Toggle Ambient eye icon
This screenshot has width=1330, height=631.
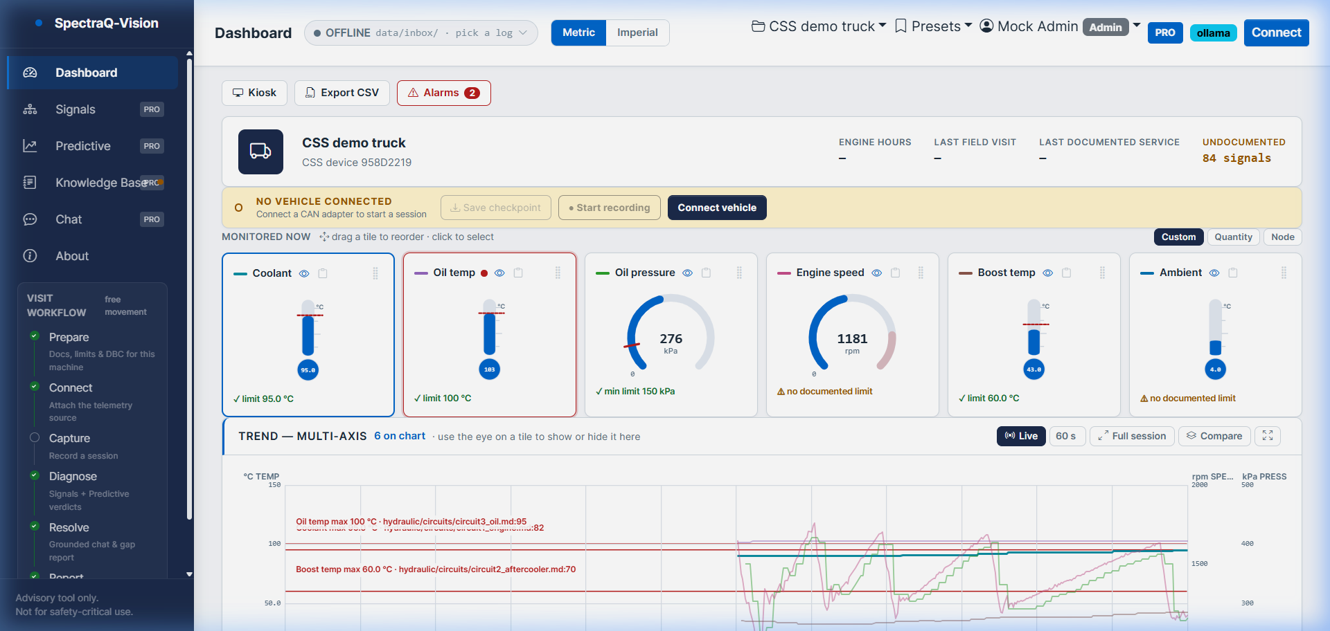point(1214,273)
